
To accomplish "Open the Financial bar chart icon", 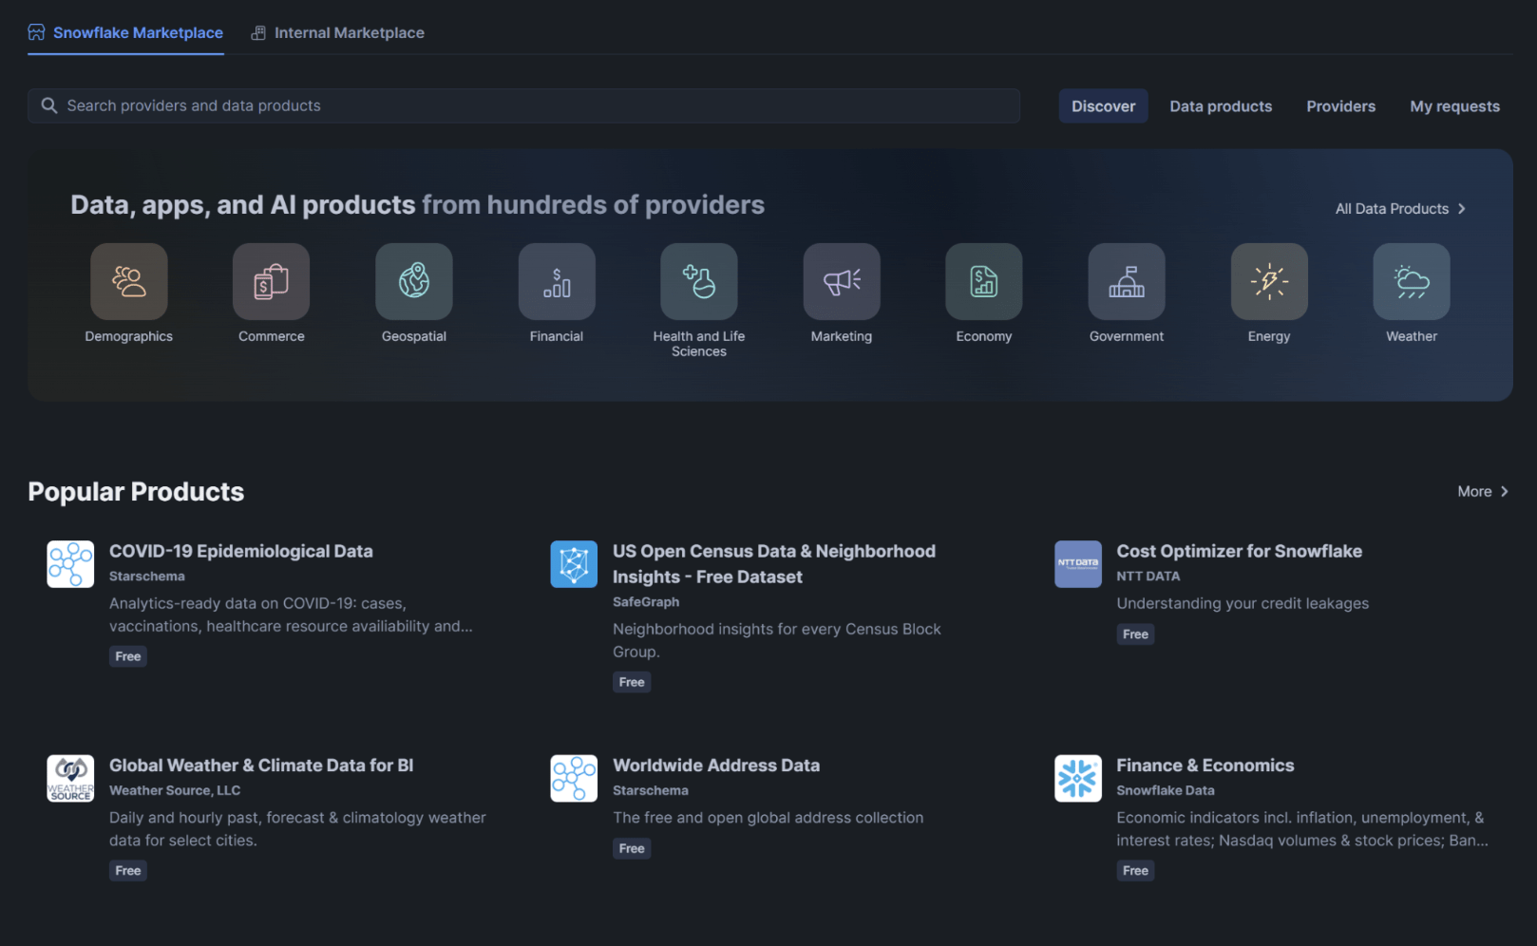I will pos(557,281).
